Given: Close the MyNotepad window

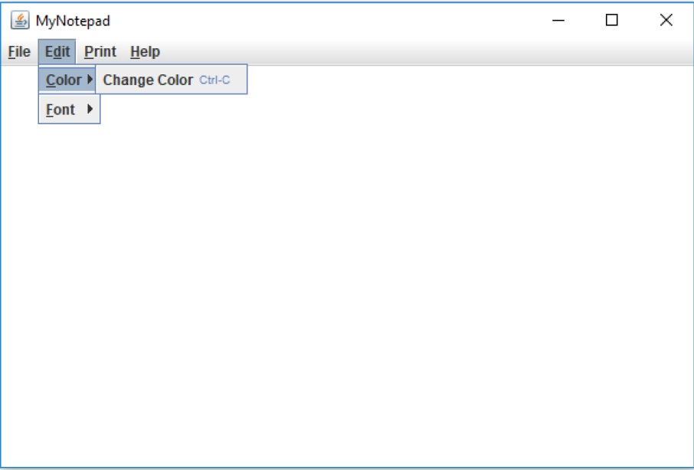Looking at the screenshot, I should point(665,20).
